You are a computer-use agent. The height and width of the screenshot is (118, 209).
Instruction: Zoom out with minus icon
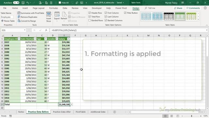point(182,116)
